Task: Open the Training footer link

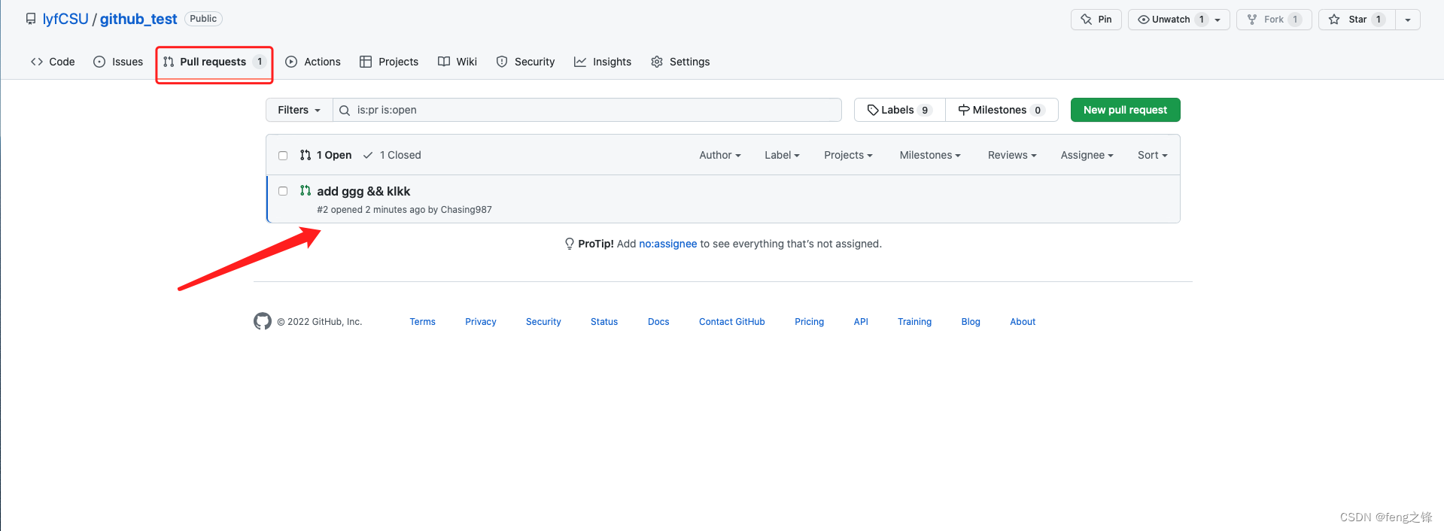Action: click(x=915, y=322)
